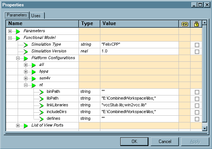Viewport: 212px width, 149px height.
Task: Check the lock box for defines
Action: (197, 119)
